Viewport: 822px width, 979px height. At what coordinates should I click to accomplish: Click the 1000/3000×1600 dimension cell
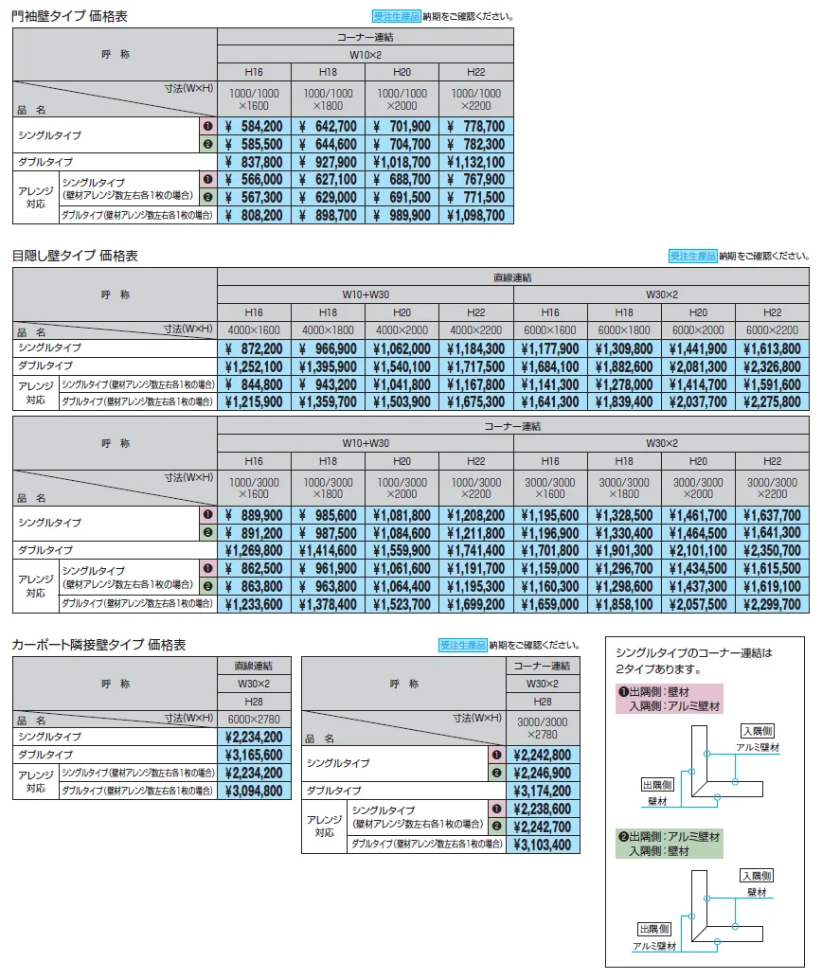254,488
